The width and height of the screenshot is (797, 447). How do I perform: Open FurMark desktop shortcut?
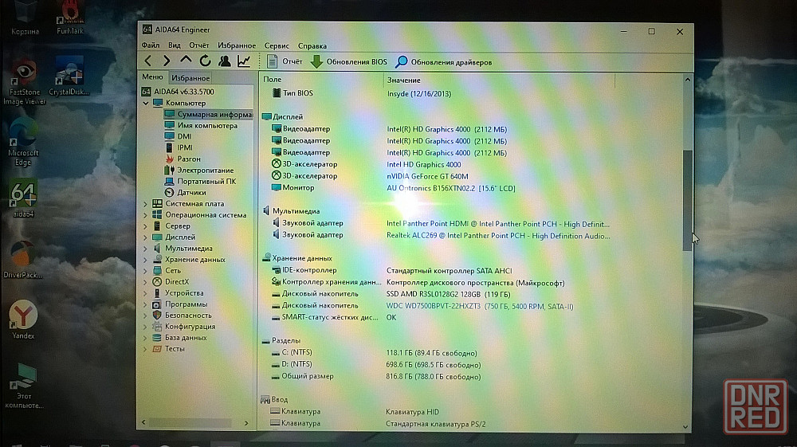[x=70, y=19]
